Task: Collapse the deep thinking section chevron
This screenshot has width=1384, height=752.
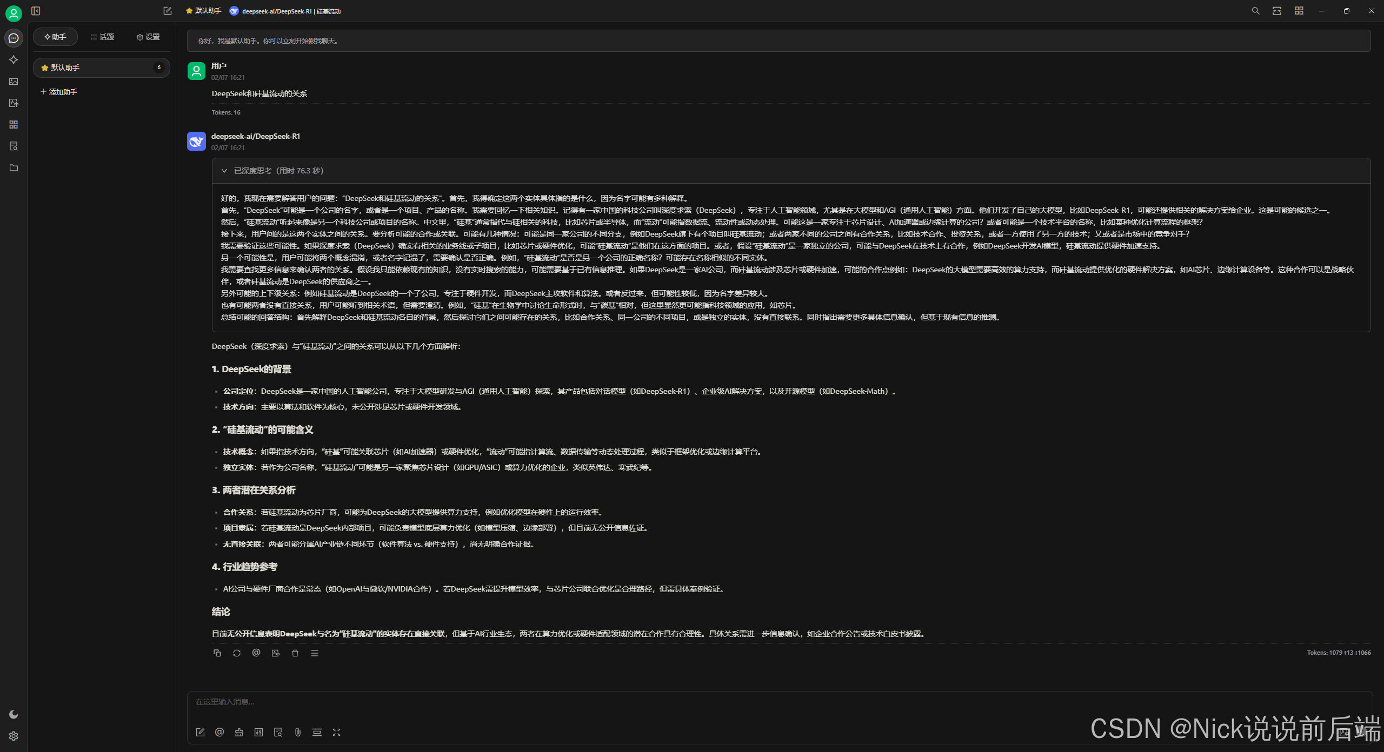Action: (224, 171)
